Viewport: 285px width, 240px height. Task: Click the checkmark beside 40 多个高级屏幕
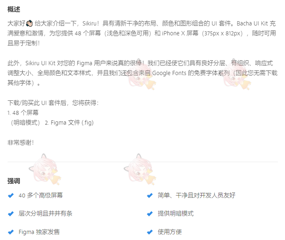click(x=11, y=195)
